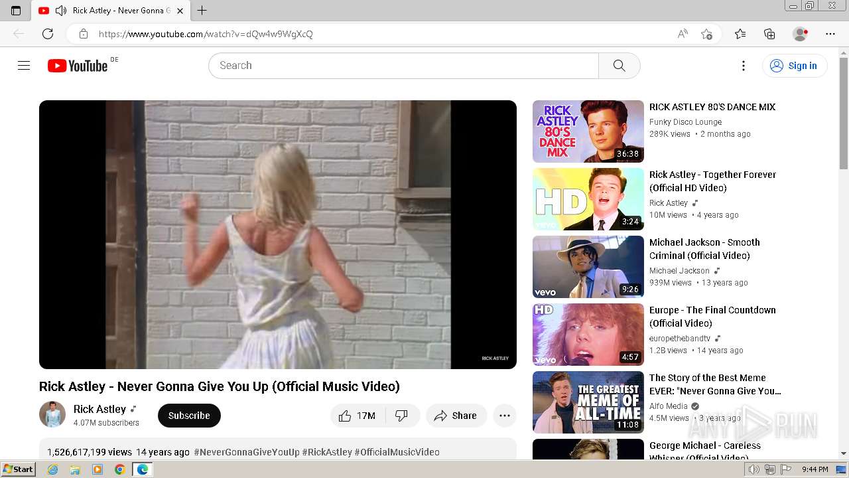This screenshot has height=478, width=849.
Task: Open browser Collections icon
Action: 769,34
